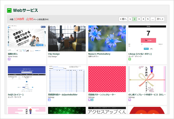
Task: Open the Seijii (セイジー) title link
Action: tap(16, 95)
